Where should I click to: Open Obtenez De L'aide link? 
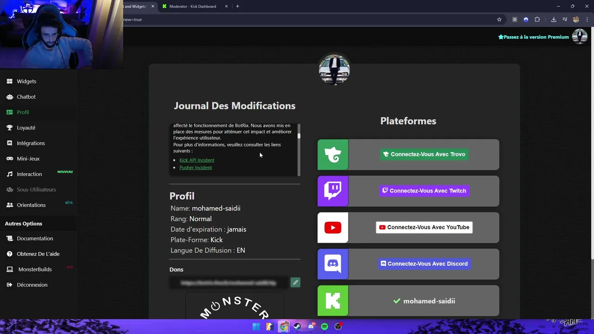coord(38,254)
